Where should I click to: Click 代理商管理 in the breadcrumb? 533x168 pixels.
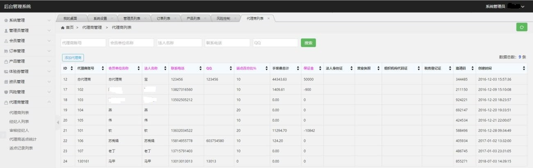92,27
